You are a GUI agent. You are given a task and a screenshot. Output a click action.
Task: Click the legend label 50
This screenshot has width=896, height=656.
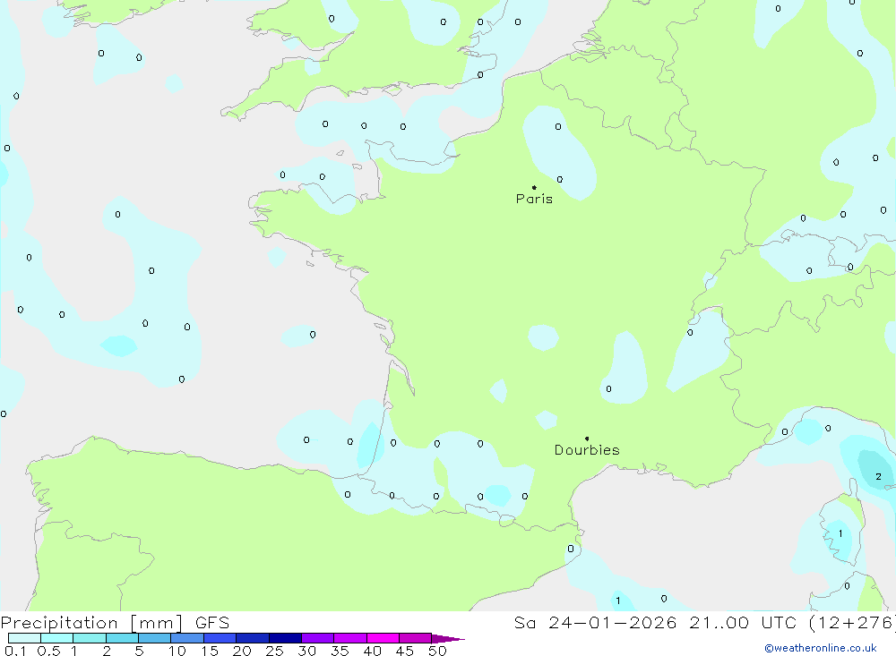[437, 651]
